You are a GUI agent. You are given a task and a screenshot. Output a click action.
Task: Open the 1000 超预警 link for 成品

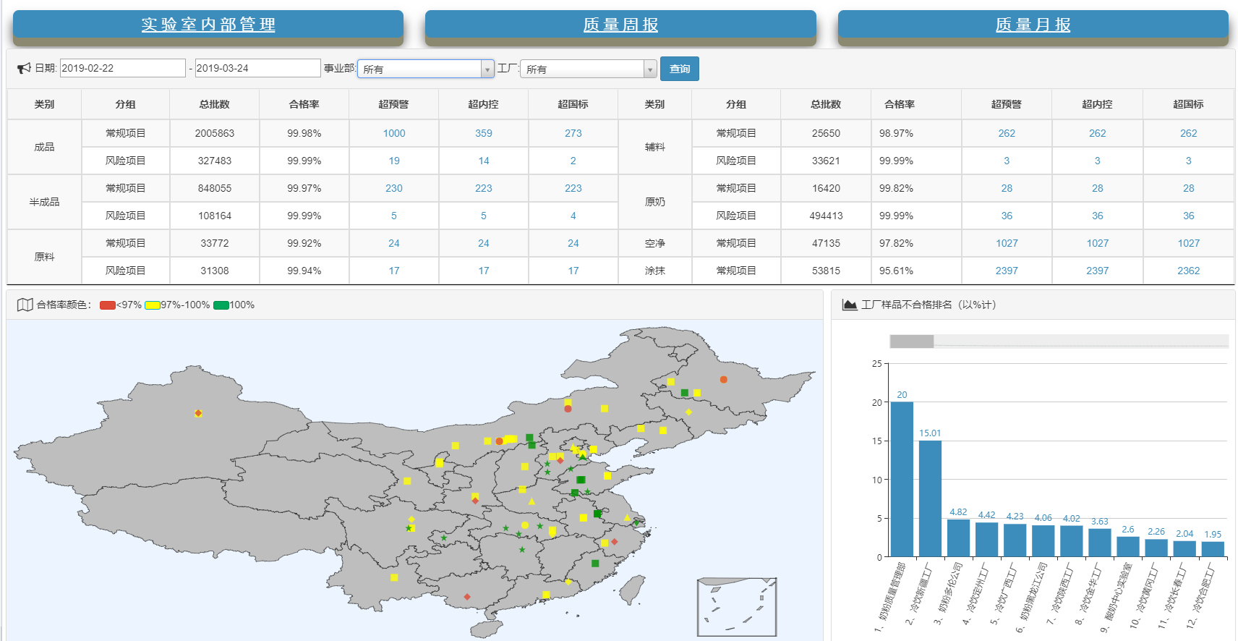[394, 133]
